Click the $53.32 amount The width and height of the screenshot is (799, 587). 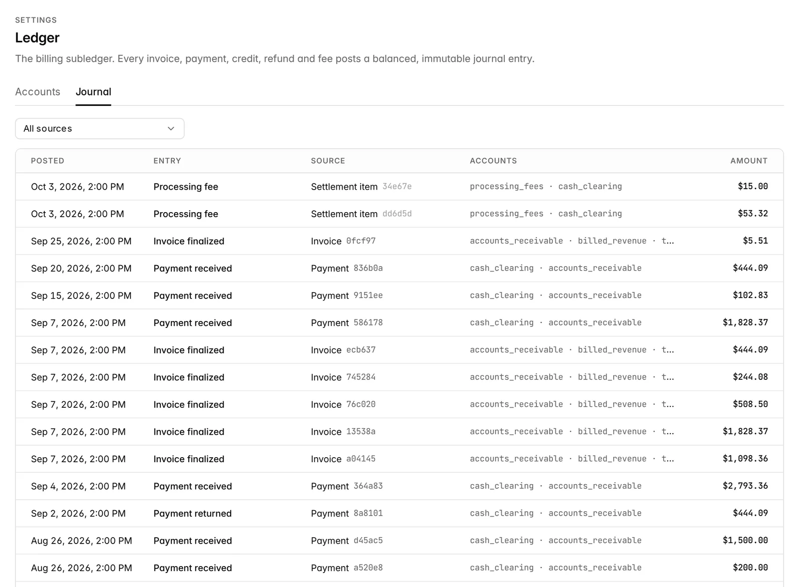pyautogui.click(x=753, y=214)
